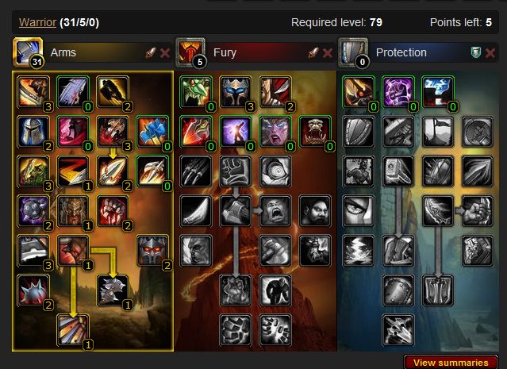Click the Warrior class link
The image size is (507, 369).
(37, 22)
